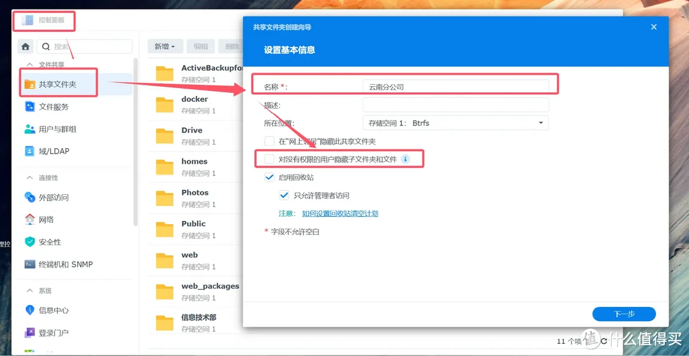Select the ActiveBackupfor folder name text
The image size is (689, 356).
(212, 68)
